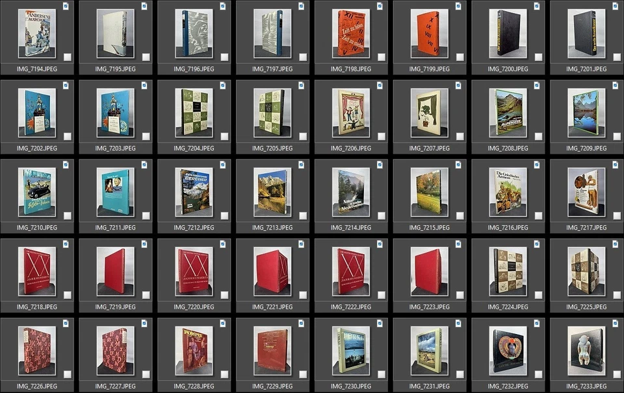Viewport: 624px width, 393px height.
Task: Click the file badge icon on IMG_7212.JPEG
Action: 223,165
